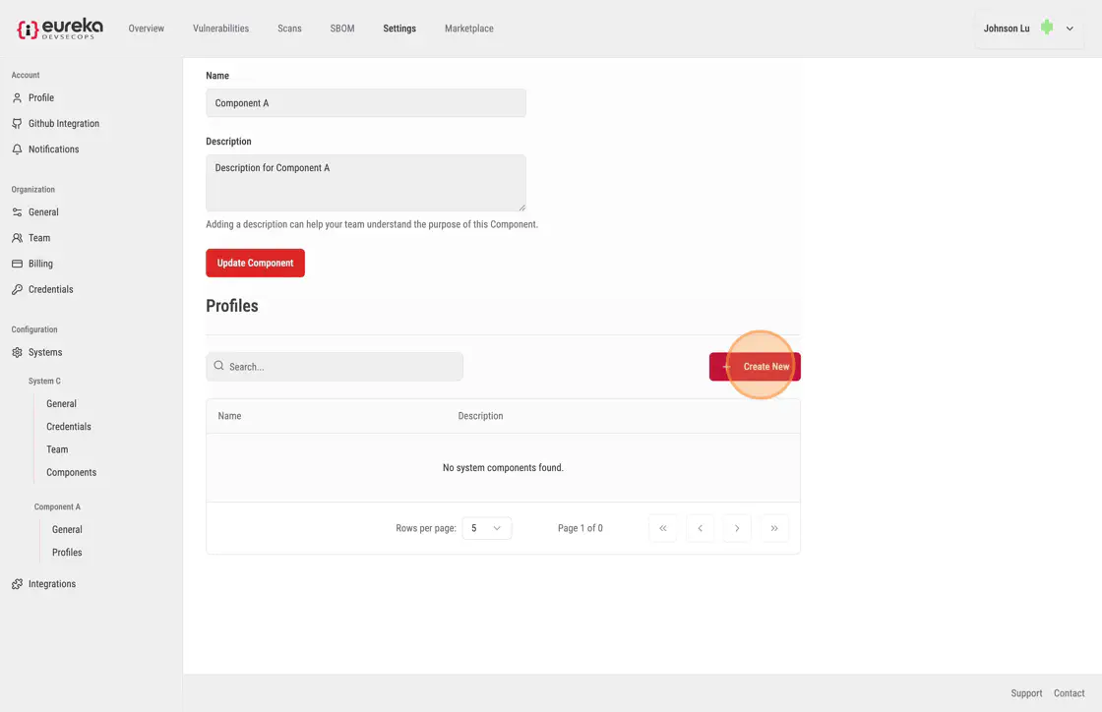Open the SBOM tab
This screenshot has width=1102, height=712.
pos(342,29)
